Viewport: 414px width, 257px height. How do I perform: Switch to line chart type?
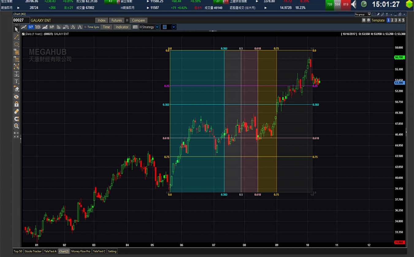[x=24, y=27]
